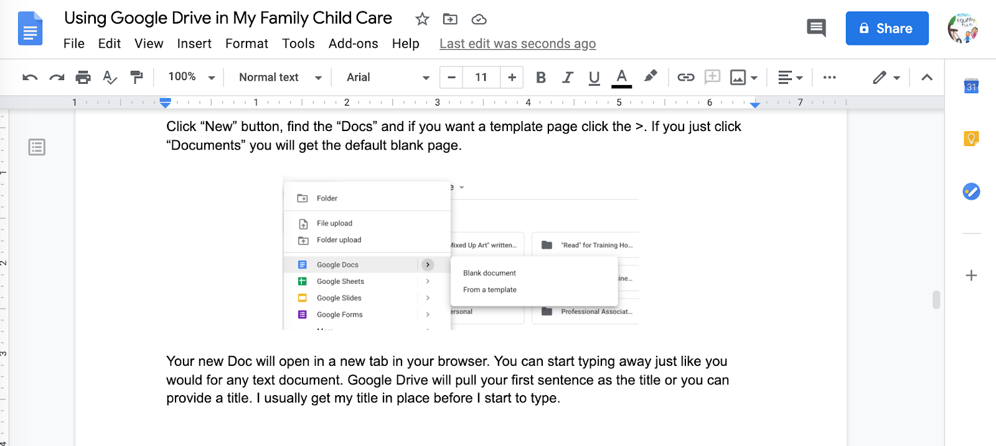Open the text alignment dropdown
Screen dimensions: 996x446
791,78
